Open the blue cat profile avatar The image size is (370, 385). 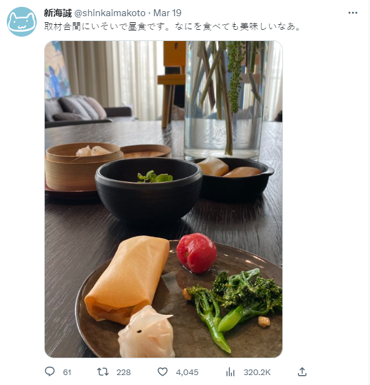[x=22, y=22]
